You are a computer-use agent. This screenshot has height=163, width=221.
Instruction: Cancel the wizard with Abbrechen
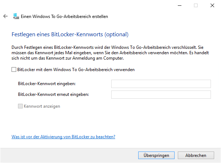[196, 155]
